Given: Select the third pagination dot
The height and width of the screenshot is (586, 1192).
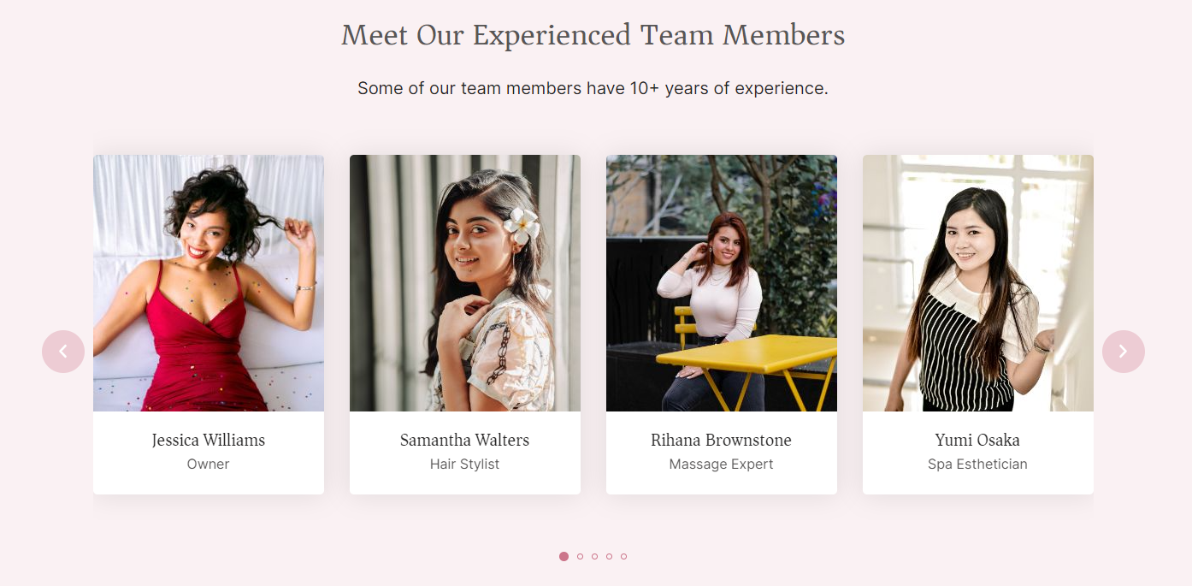Looking at the screenshot, I should point(593,556).
